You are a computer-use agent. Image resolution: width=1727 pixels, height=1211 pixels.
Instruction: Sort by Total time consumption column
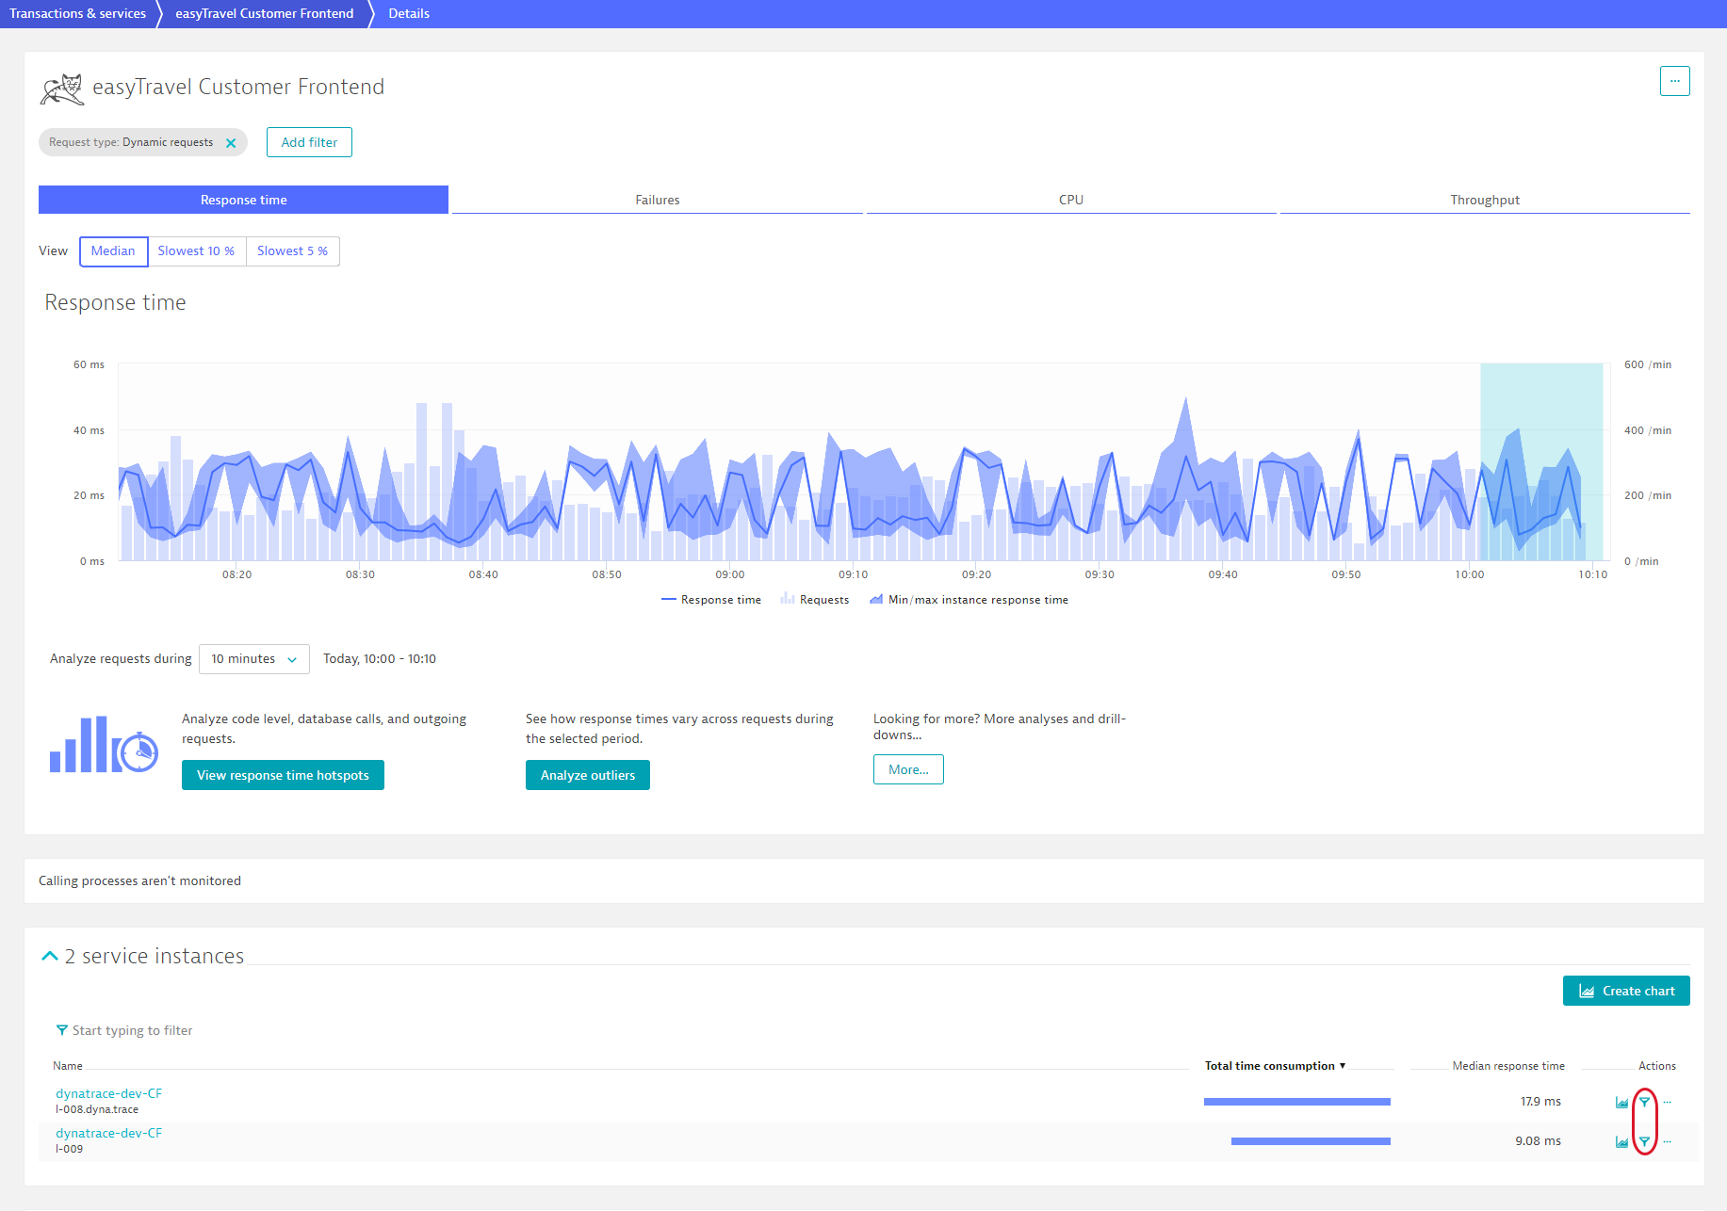(1275, 1066)
